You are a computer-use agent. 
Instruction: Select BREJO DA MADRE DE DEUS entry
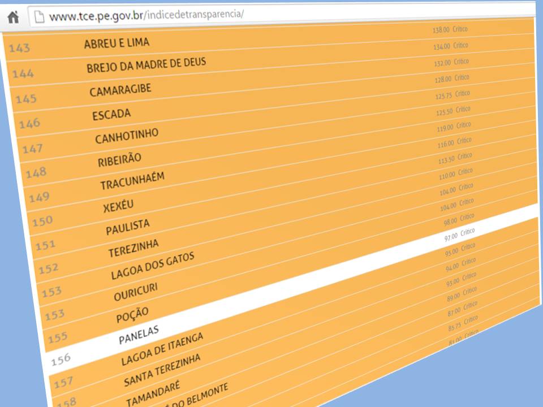tap(146, 64)
